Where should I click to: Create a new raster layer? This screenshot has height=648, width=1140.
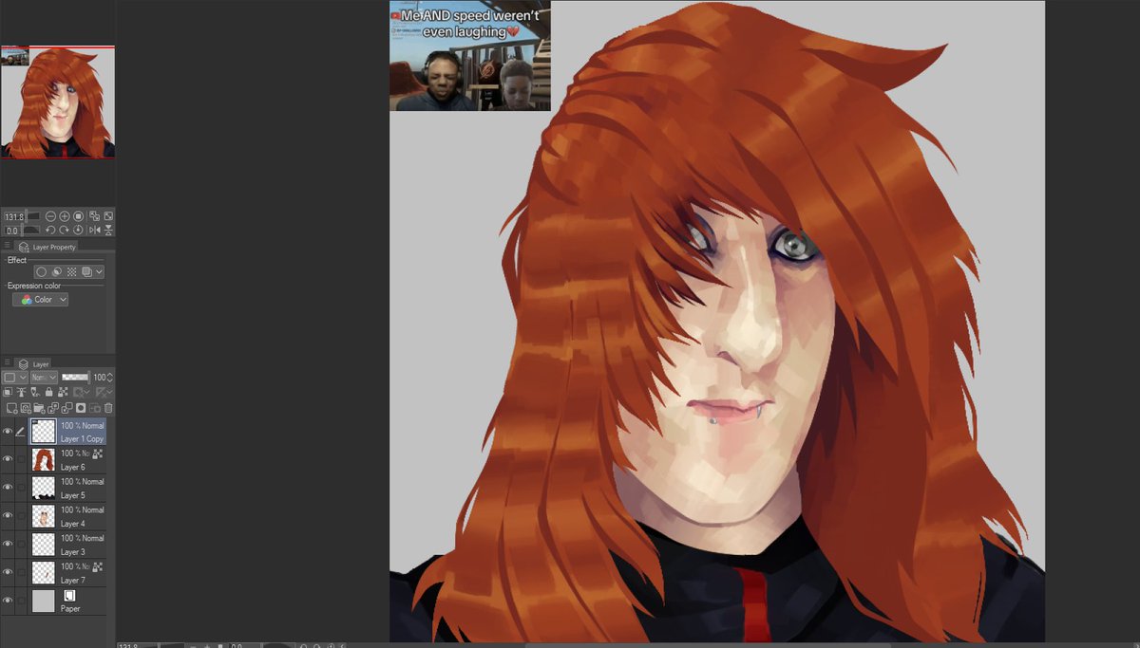coord(11,408)
